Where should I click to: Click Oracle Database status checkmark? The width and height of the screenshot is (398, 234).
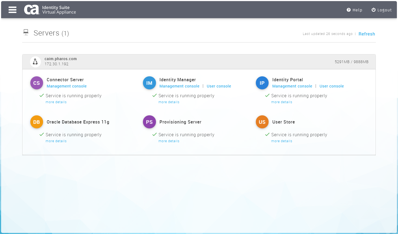[x=42, y=134]
